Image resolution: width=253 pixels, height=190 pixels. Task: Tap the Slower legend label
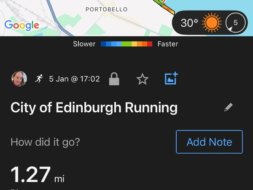84,44
